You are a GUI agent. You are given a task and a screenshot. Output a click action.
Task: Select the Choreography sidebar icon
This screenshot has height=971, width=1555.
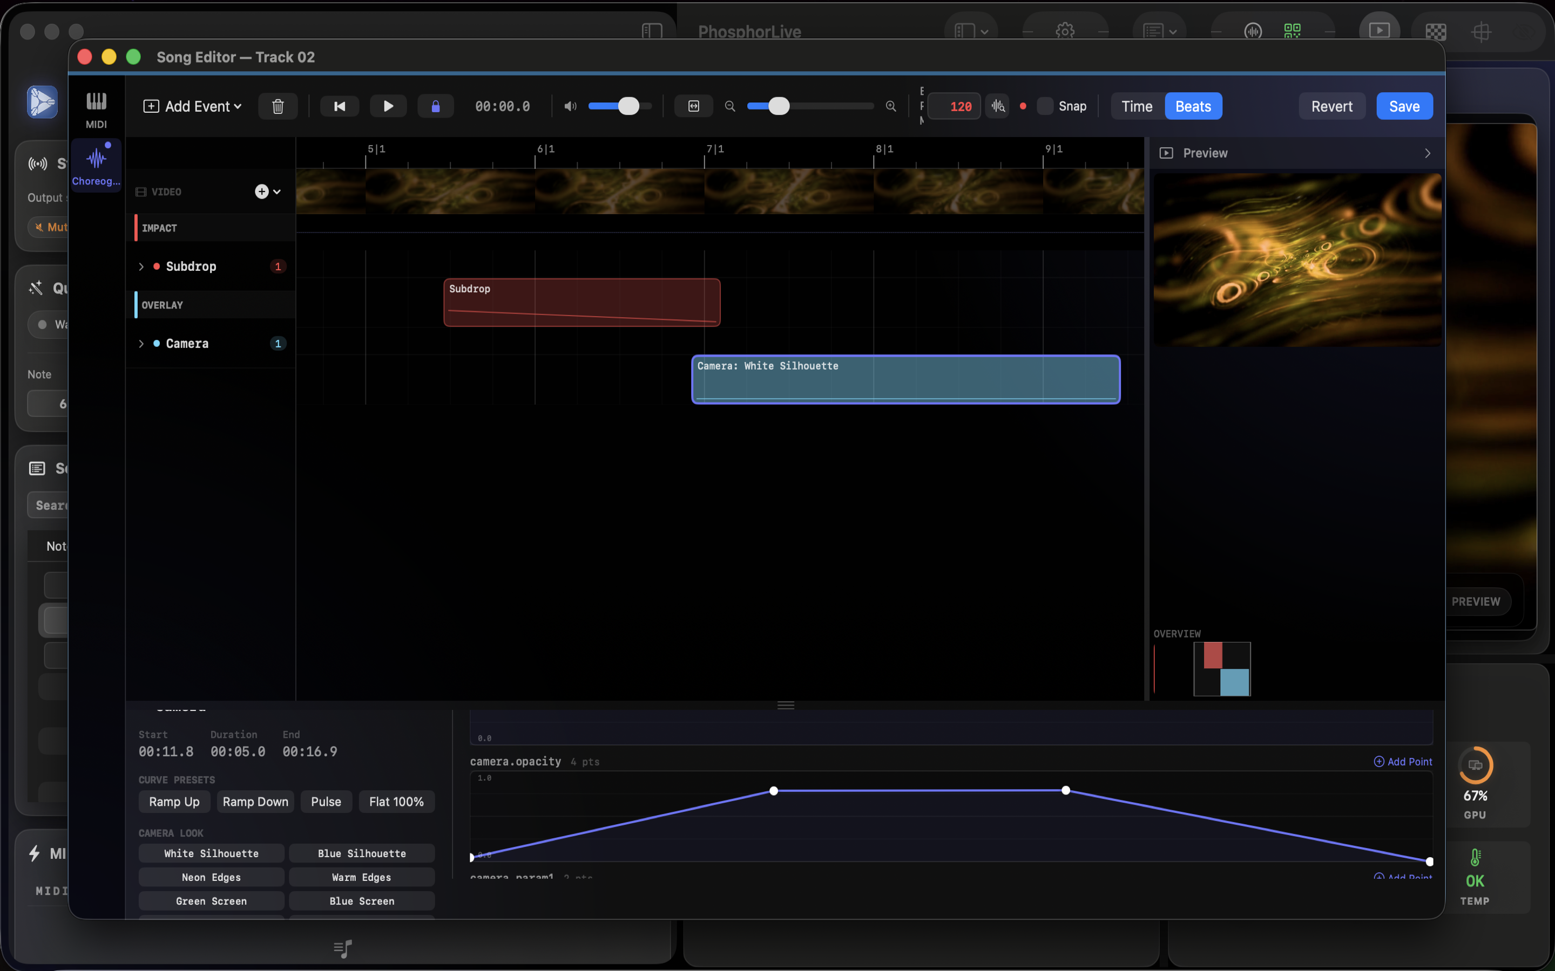point(95,165)
